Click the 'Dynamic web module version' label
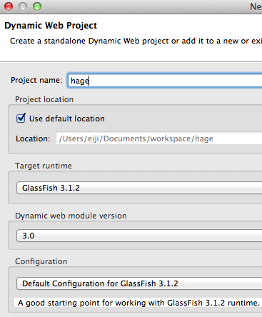The height and width of the screenshot is (317, 262). [71, 216]
